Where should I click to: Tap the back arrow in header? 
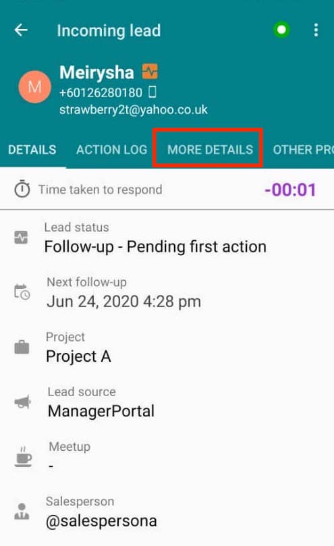pyautogui.click(x=21, y=30)
